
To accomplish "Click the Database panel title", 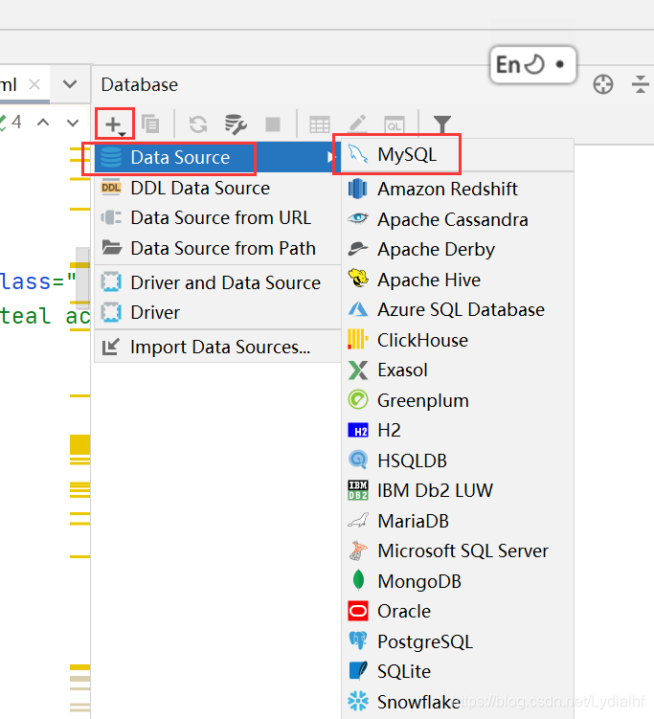I will point(140,84).
